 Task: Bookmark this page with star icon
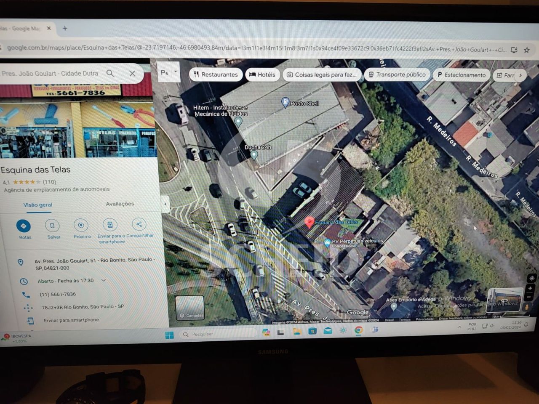pos(527,50)
